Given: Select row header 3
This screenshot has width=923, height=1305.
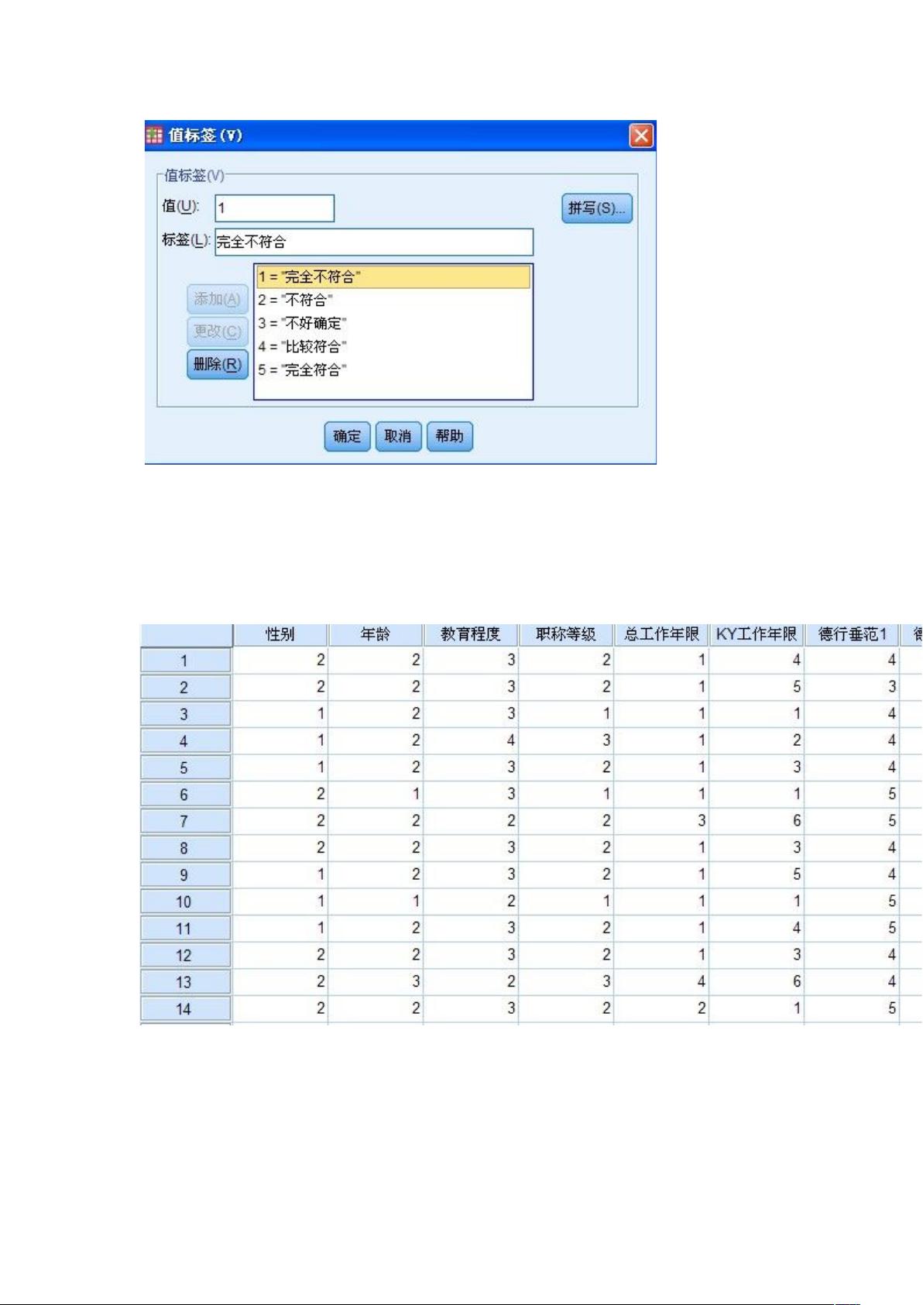Looking at the screenshot, I should 185,714.
